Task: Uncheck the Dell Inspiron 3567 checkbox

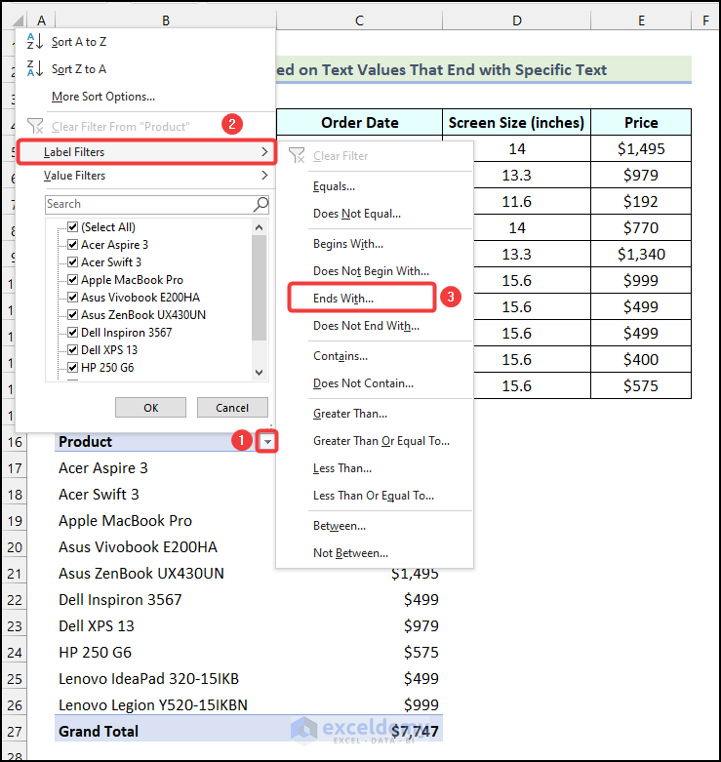Action: pos(73,333)
